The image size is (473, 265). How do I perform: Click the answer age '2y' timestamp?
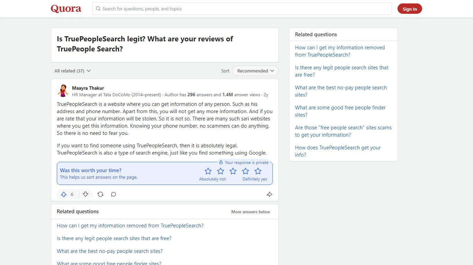click(x=266, y=95)
